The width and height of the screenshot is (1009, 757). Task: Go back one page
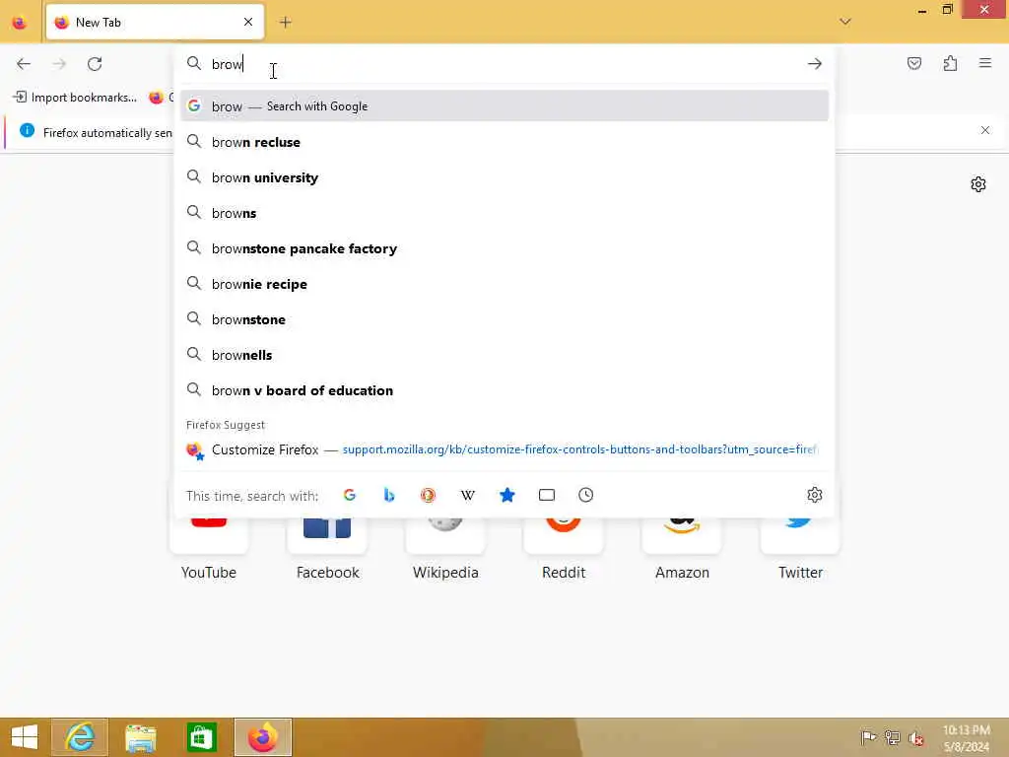24,64
